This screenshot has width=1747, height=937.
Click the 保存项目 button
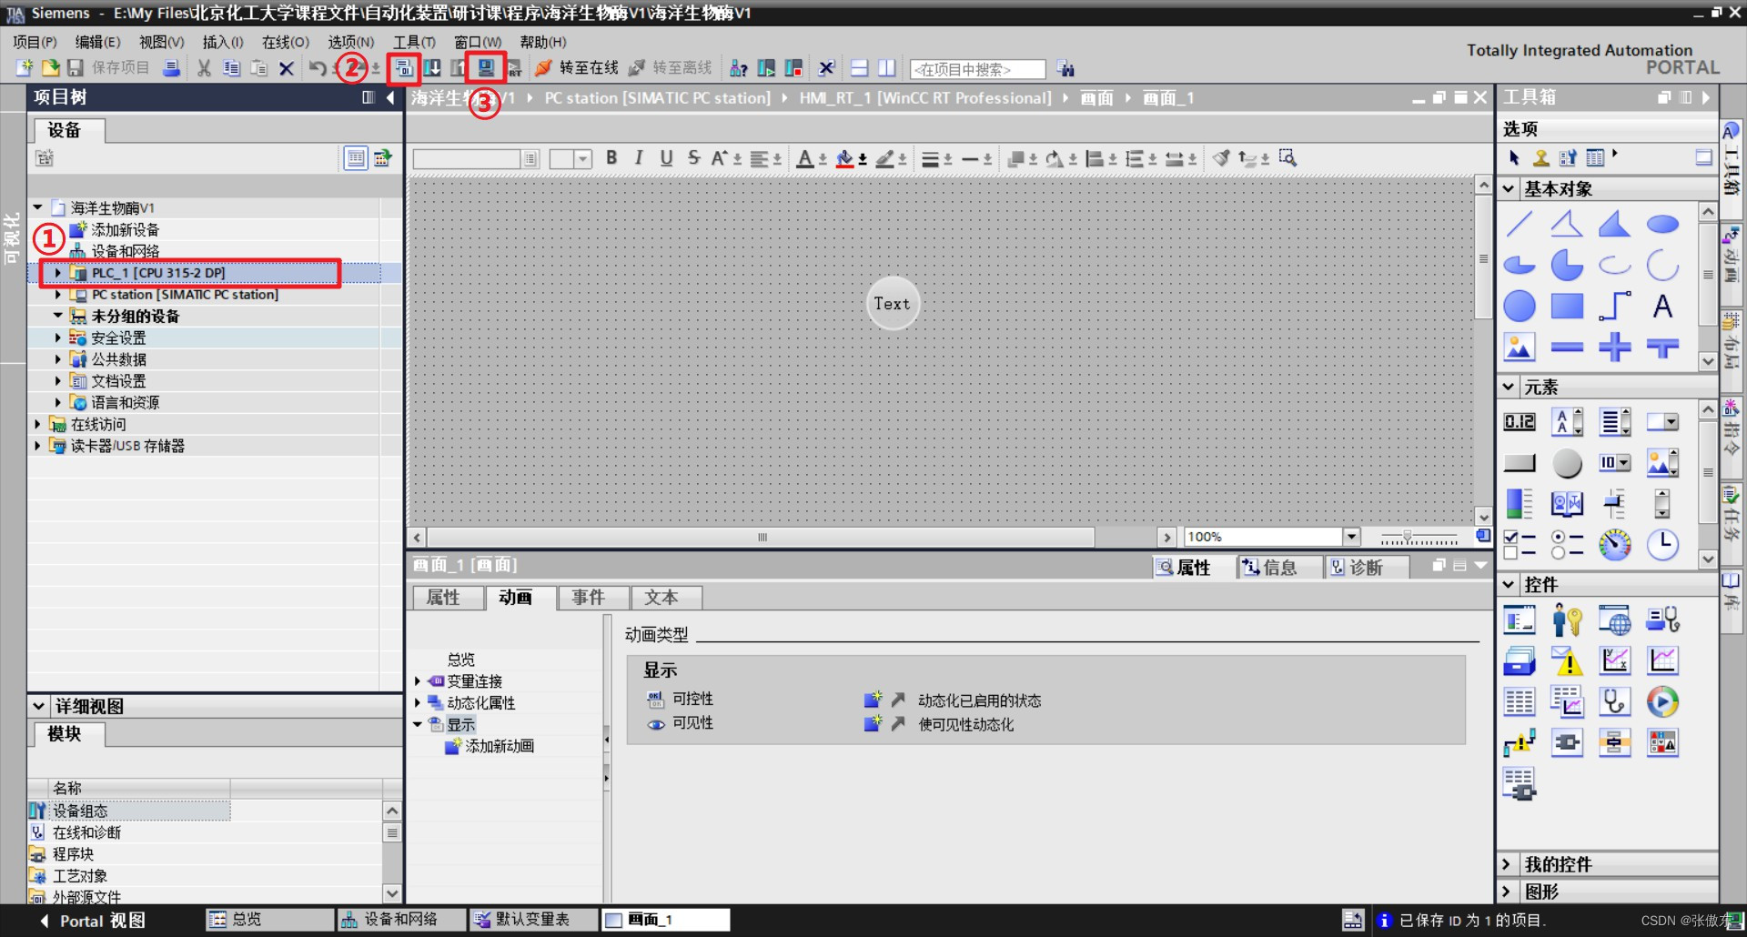[x=108, y=68]
